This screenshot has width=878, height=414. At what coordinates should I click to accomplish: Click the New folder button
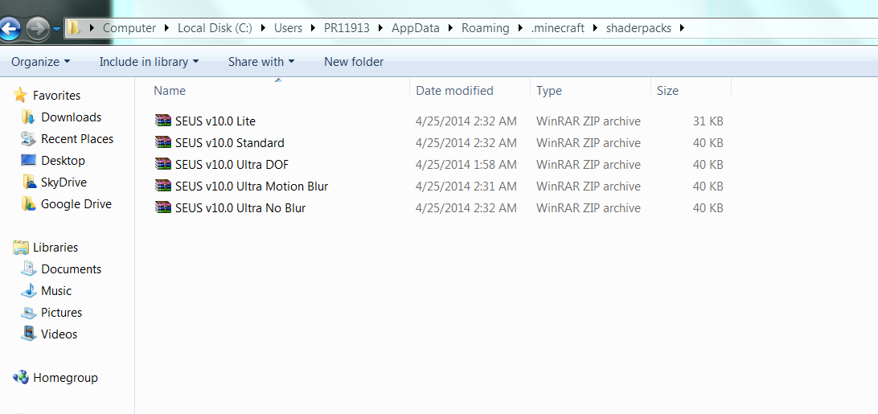pyautogui.click(x=354, y=62)
